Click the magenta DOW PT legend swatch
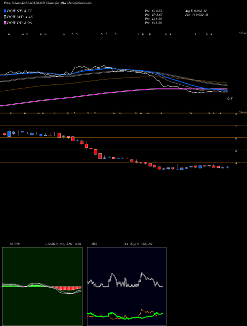Screen dimensions: 247x326 point(5,23)
